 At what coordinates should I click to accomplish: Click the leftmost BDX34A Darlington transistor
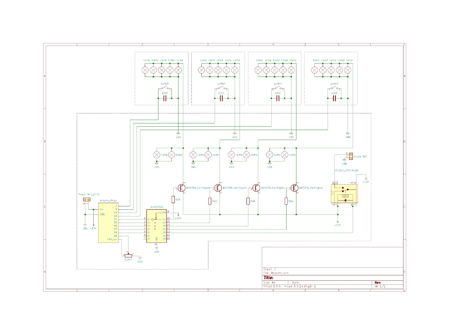pos(182,188)
